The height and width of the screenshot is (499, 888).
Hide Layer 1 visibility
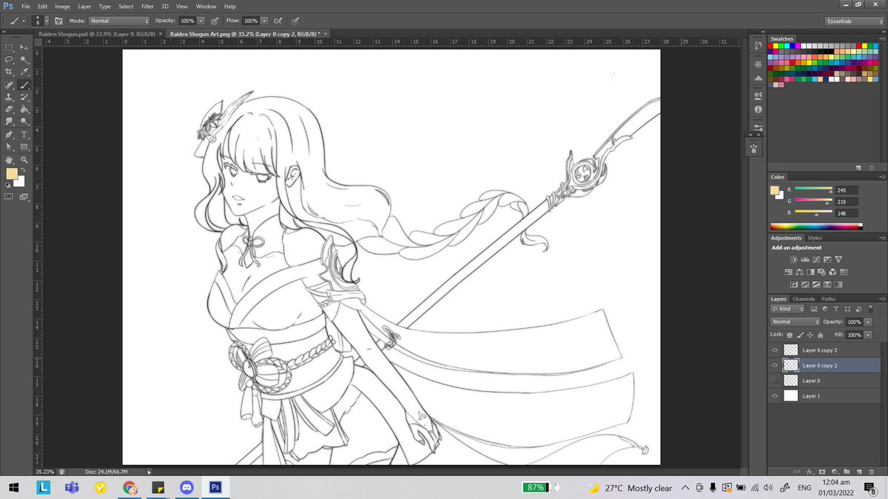775,396
